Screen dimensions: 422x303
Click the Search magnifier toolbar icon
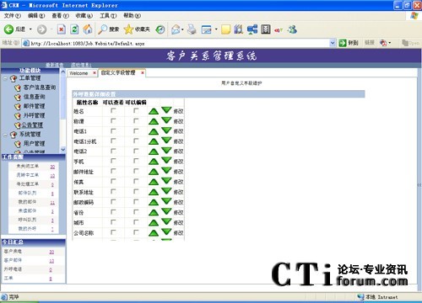coord(102,29)
